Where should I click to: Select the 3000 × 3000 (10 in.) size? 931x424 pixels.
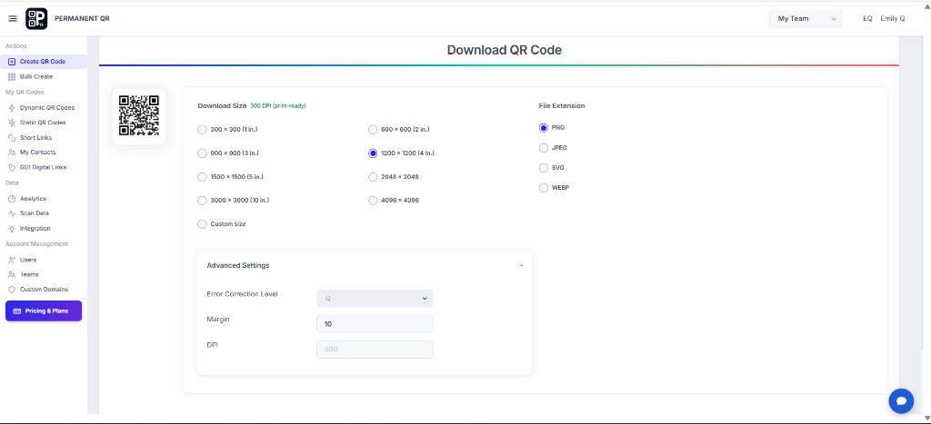click(x=202, y=201)
